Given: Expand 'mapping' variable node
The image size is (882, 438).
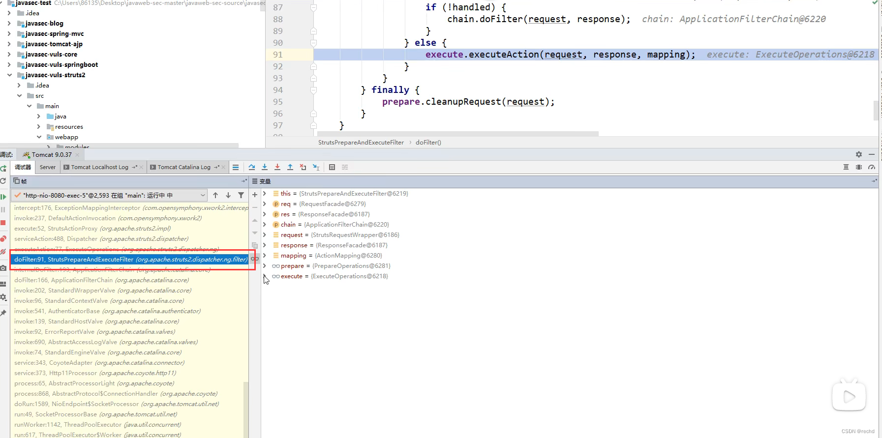Looking at the screenshot, I should [265, 256].
